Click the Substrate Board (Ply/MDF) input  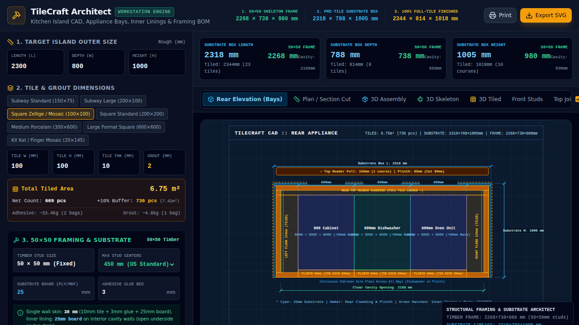tap(47, 292)
